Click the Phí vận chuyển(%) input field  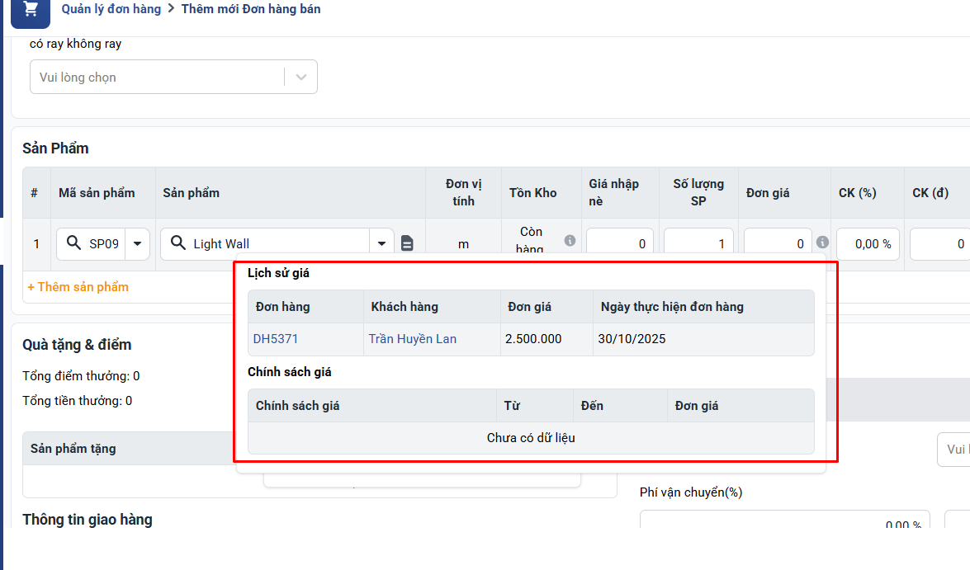click(784, 524)
